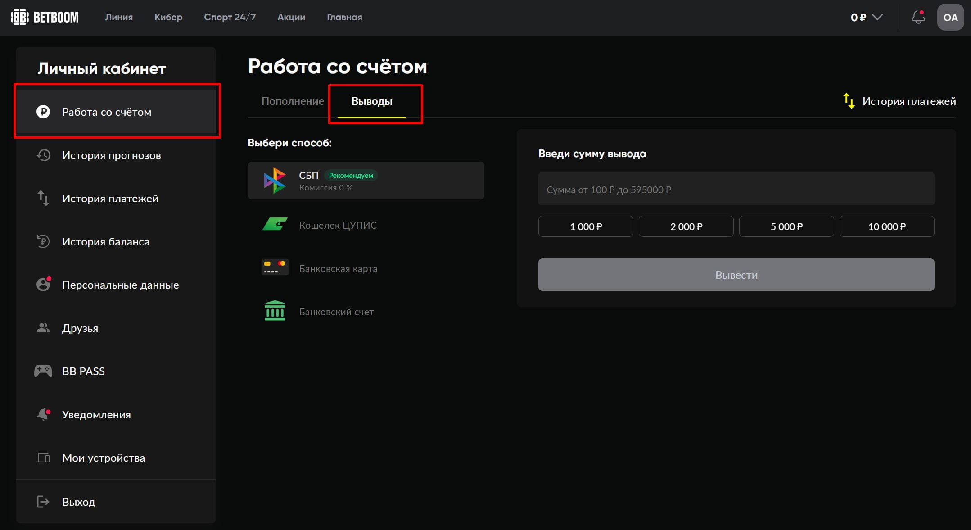This screenshot has height=530, width=971.
Task: Expand the balance dropdown chevron
Action: (x=877, y=17)
